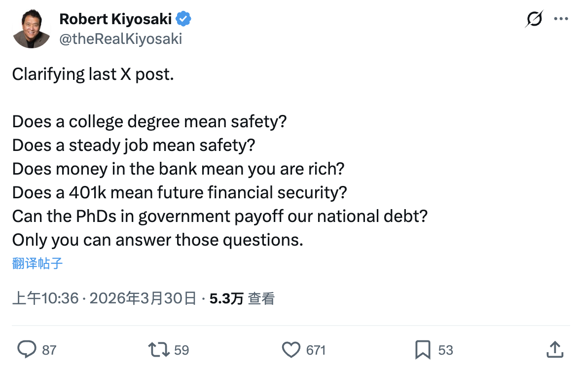Click the "Clarifying last X post." text
The height and width of the screenshot is (367, 580).
[93, 74]
